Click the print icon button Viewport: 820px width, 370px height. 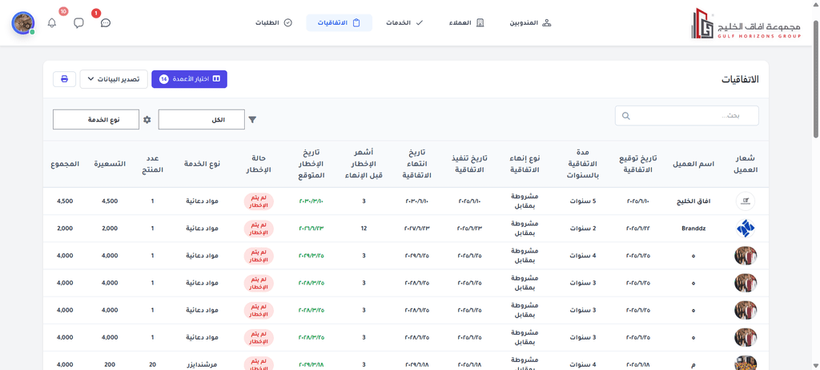(x=64, y=79)
